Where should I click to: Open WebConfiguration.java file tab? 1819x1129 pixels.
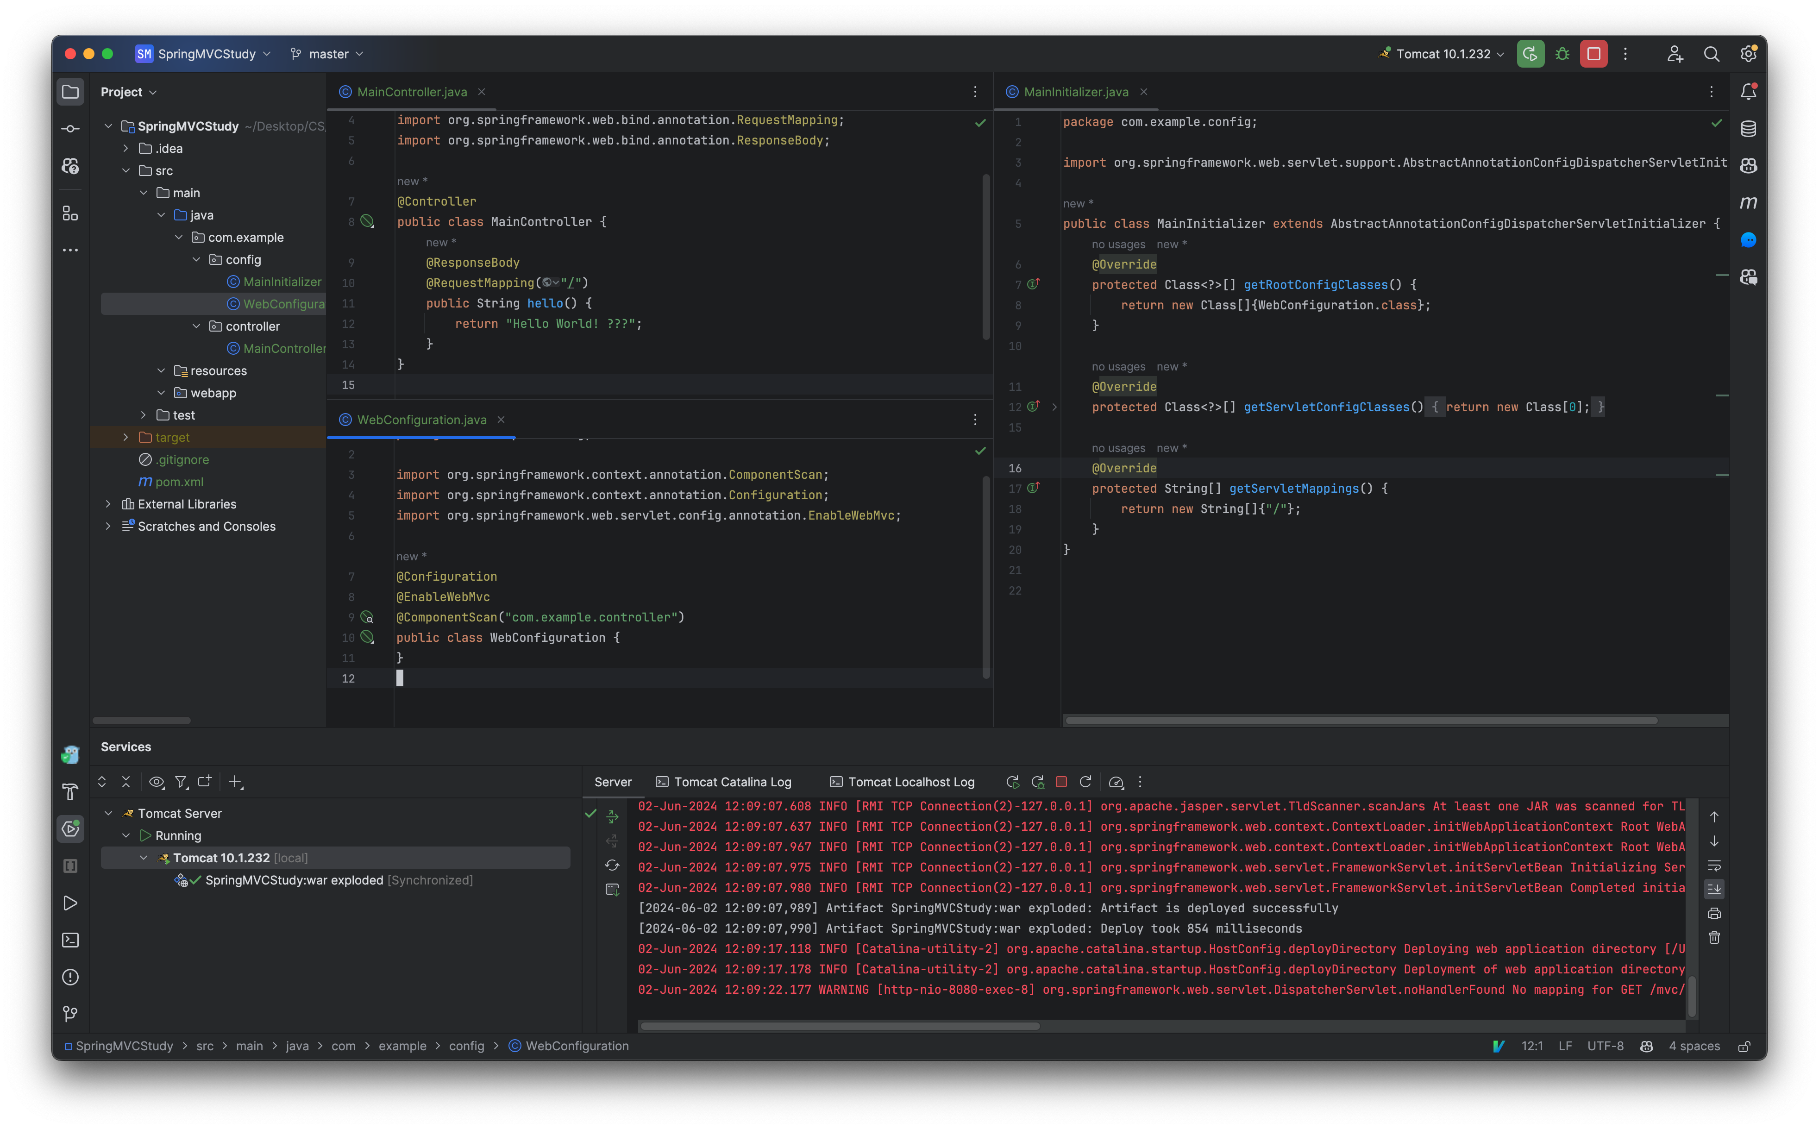(x=420, y=419)
